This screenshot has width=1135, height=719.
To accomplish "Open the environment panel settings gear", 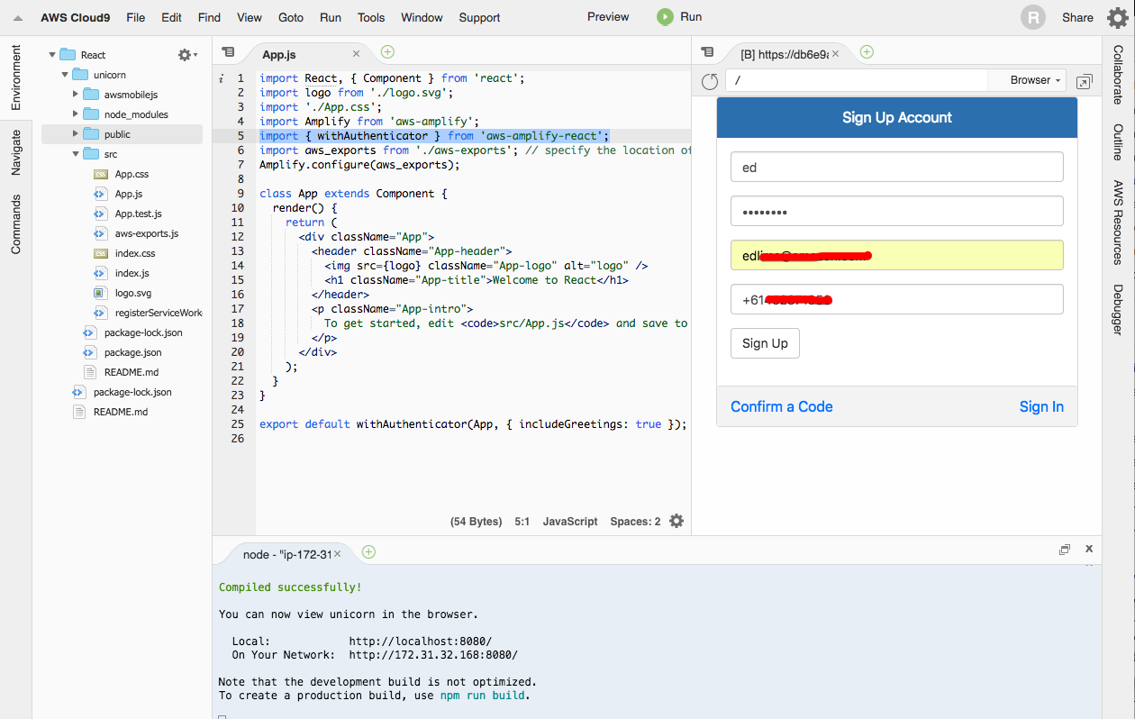I will pyautogui.click(x=187, y=55).
